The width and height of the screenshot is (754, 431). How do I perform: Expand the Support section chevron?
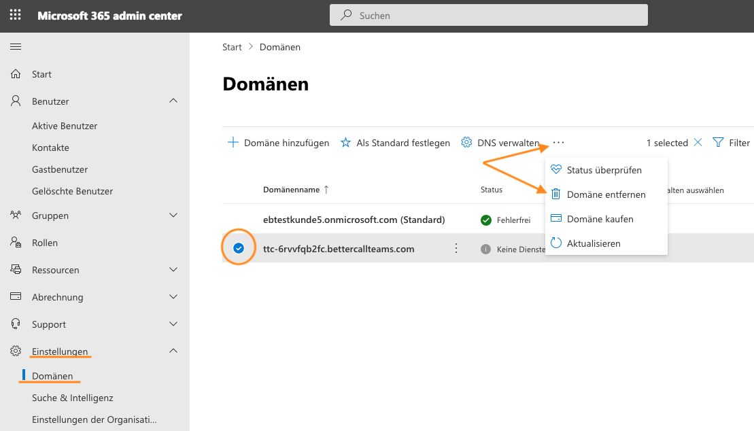pyautogui.click(x=173, y=324)
